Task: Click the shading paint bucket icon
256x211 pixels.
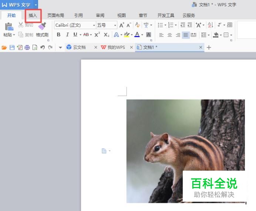Action: (216, 35)
